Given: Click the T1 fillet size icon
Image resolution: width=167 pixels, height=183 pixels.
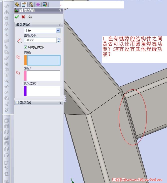Looking at the screenshot, I should (19, 40).
